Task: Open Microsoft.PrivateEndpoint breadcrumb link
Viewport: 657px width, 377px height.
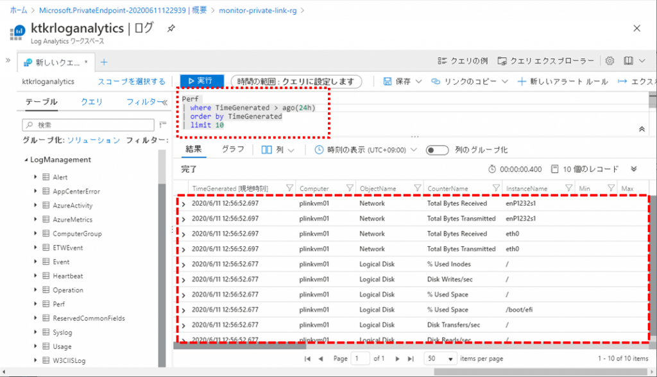Action: tap(123, 10)
